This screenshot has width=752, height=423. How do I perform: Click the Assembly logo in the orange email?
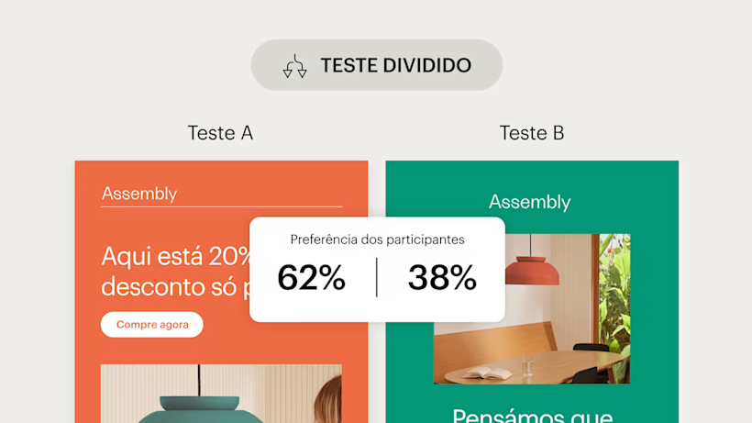pos(139,194)
